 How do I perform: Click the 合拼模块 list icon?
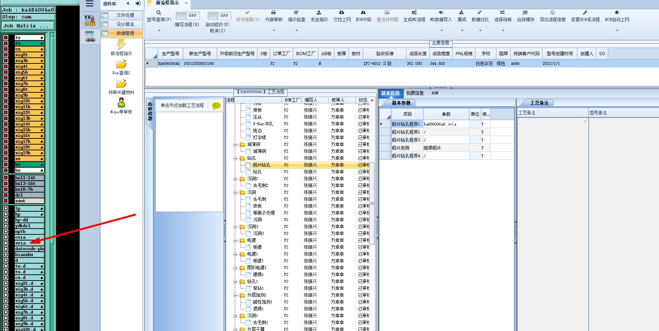[525, 13]
